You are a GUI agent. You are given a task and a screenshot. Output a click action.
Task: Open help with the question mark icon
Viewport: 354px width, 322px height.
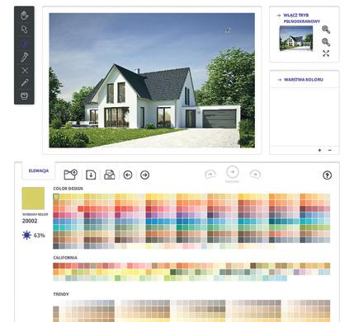[x=327, y=175]
